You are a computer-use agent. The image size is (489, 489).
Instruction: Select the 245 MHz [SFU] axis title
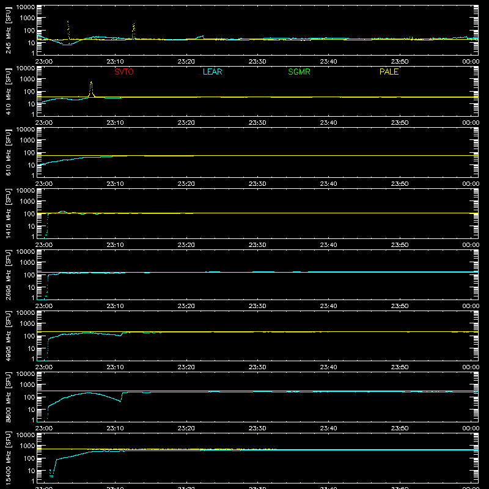pos(9,30)
